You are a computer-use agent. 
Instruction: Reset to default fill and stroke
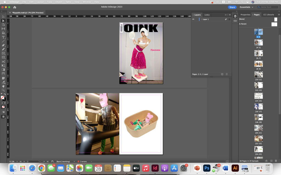point(2,94)
